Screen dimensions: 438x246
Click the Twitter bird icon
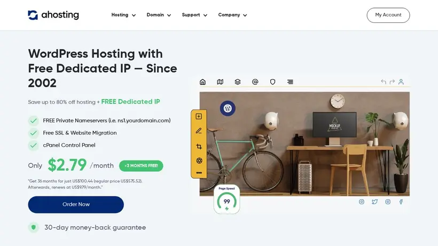tap(374, 202)
